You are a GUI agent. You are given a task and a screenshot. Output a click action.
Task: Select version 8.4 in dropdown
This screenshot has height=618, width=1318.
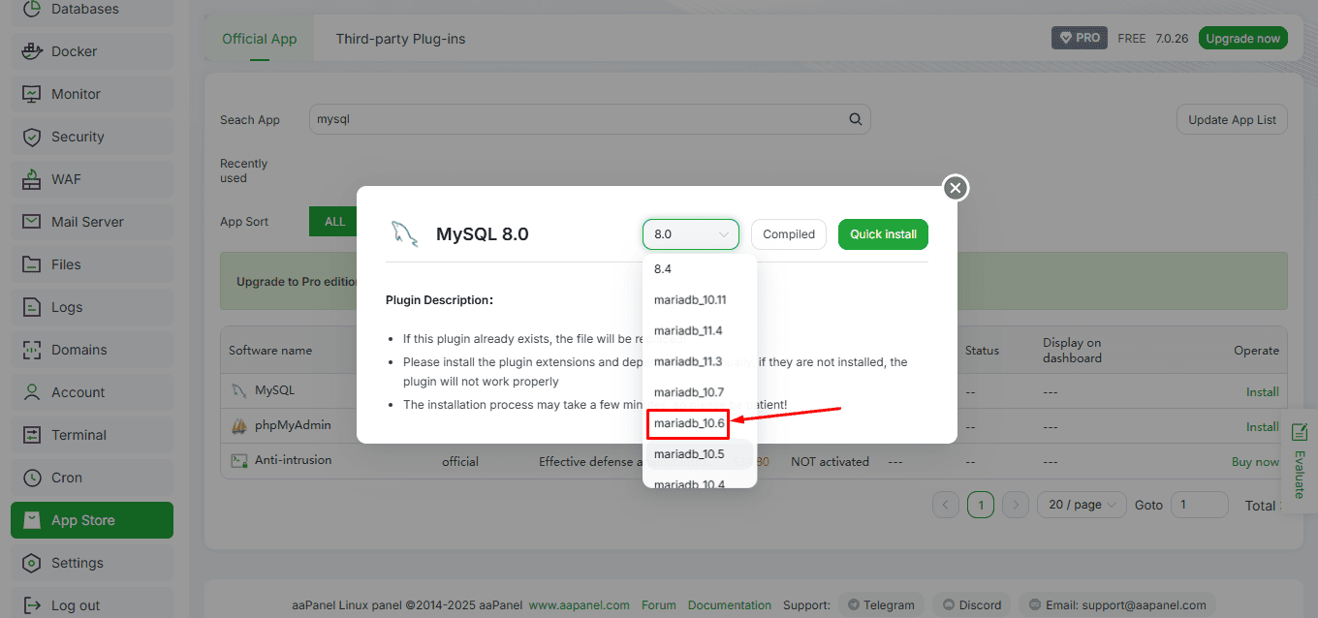(663, 269)
